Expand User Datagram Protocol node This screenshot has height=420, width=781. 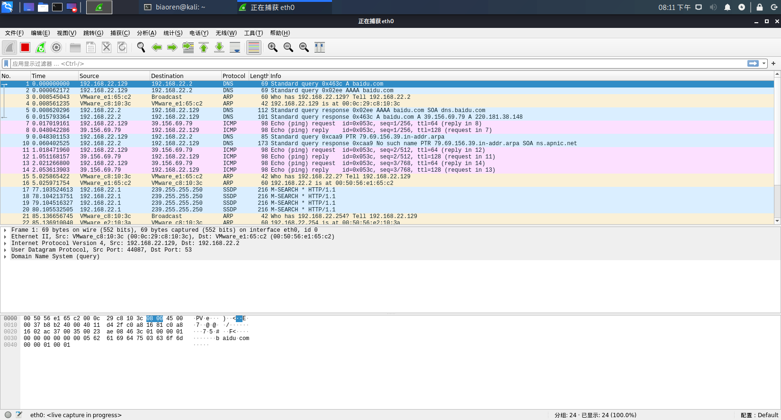pos(5,250)
